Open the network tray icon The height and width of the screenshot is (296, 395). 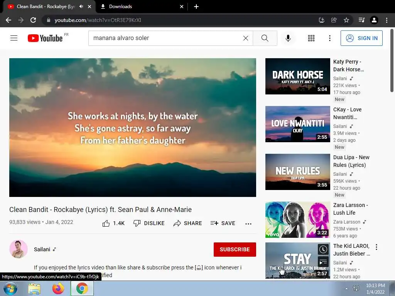tap(356, 288)
